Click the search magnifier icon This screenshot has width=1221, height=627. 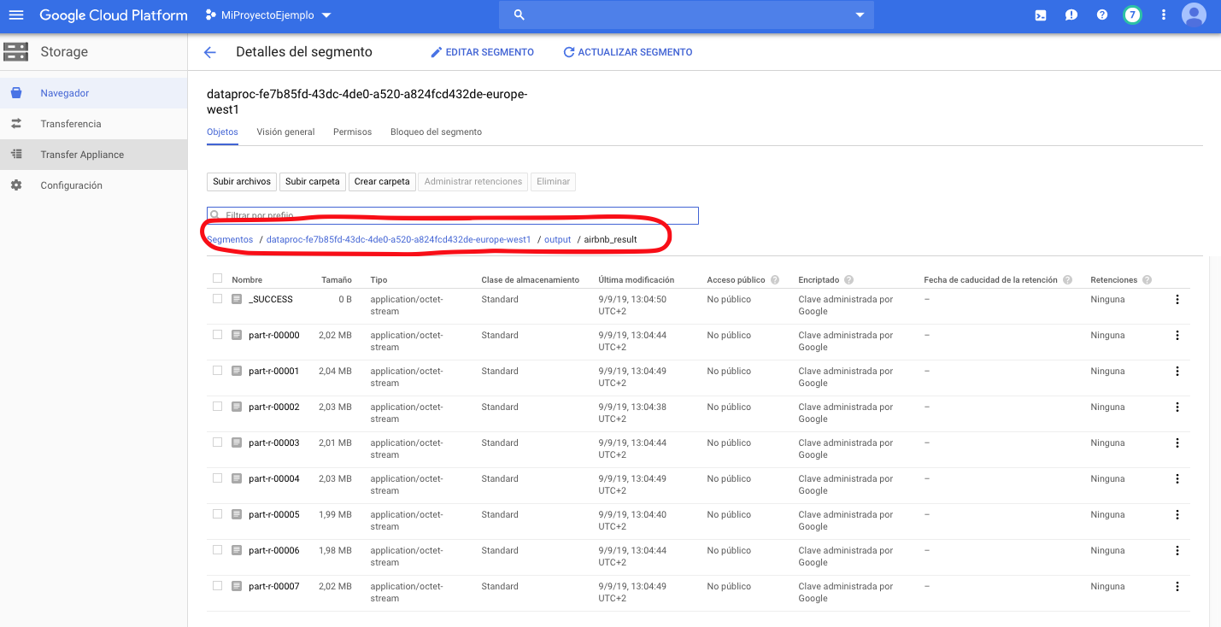click(x=519, y=15)
